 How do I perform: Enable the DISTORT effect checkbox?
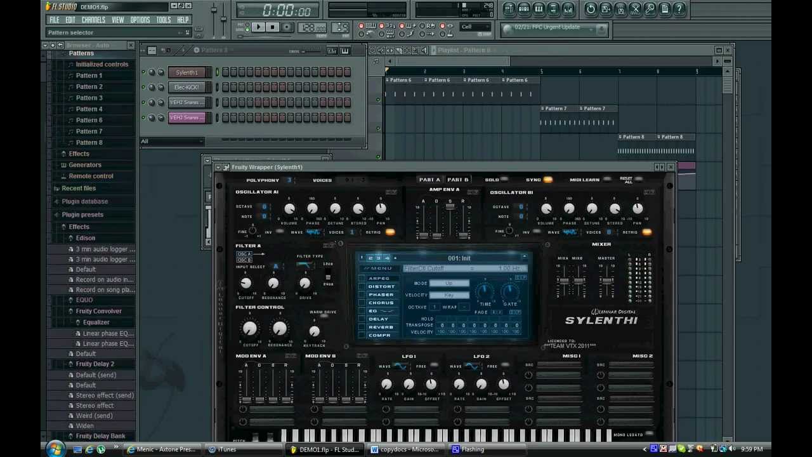coord(362,287)
